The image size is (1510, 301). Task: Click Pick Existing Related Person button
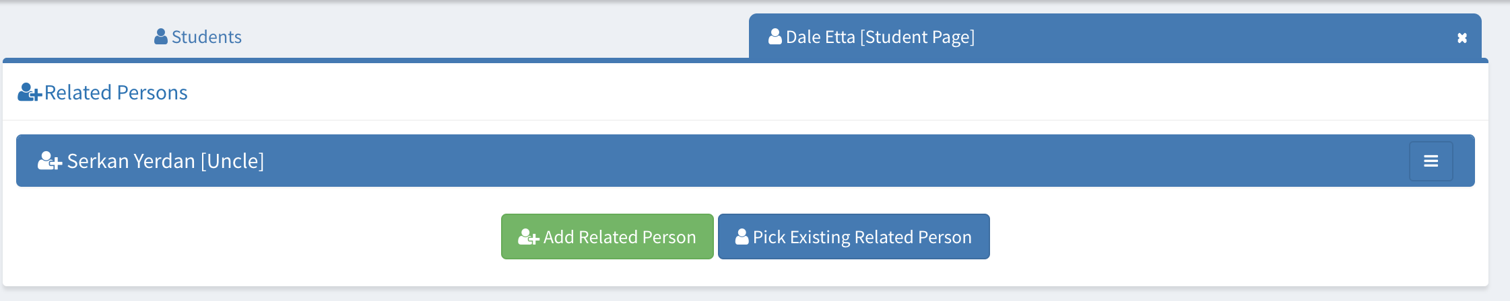pyautogui.click(x=853, y=236)
